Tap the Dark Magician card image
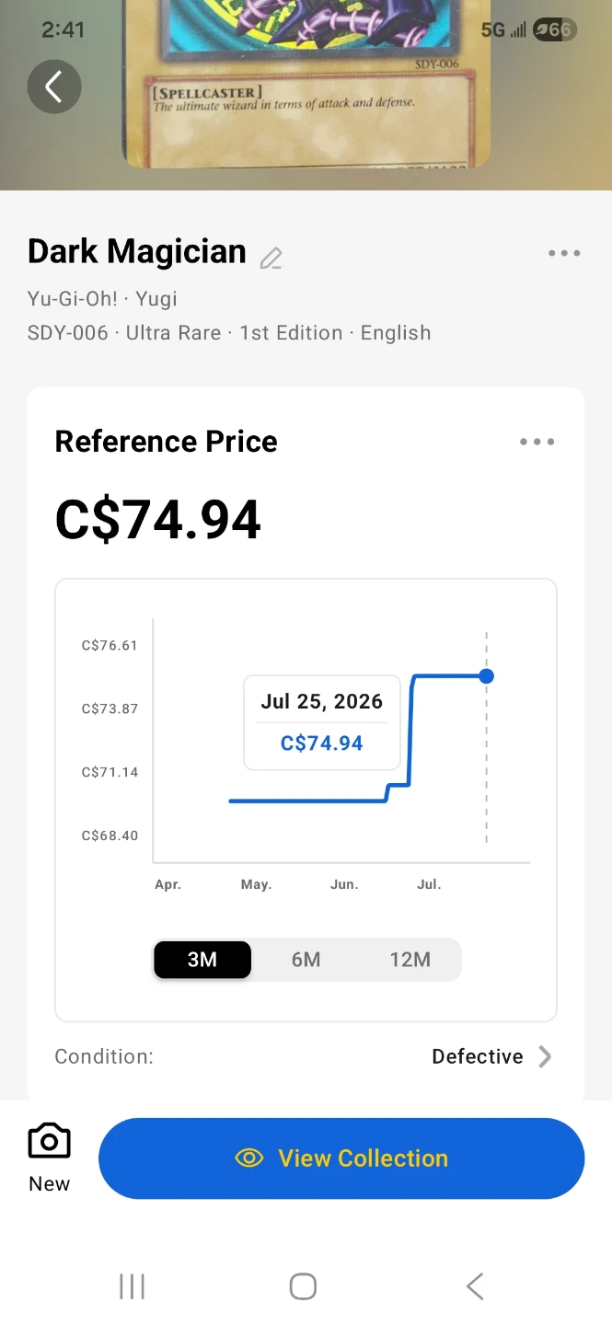Screen dimensions: 612x1325 [306, 84]
